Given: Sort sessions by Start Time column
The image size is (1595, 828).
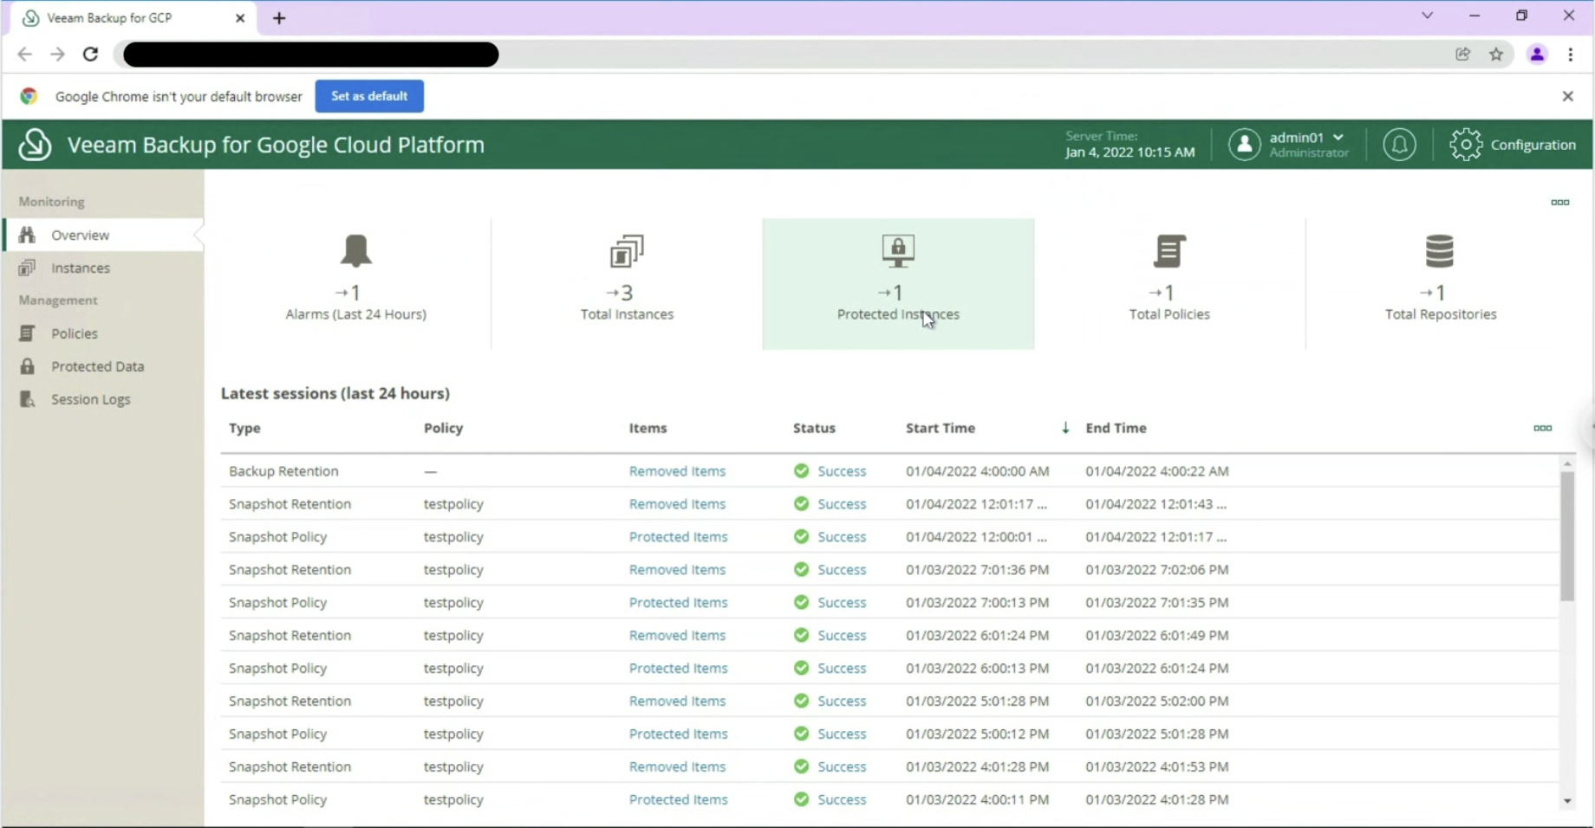Looking at the screenshot, I should pos(941,428).
